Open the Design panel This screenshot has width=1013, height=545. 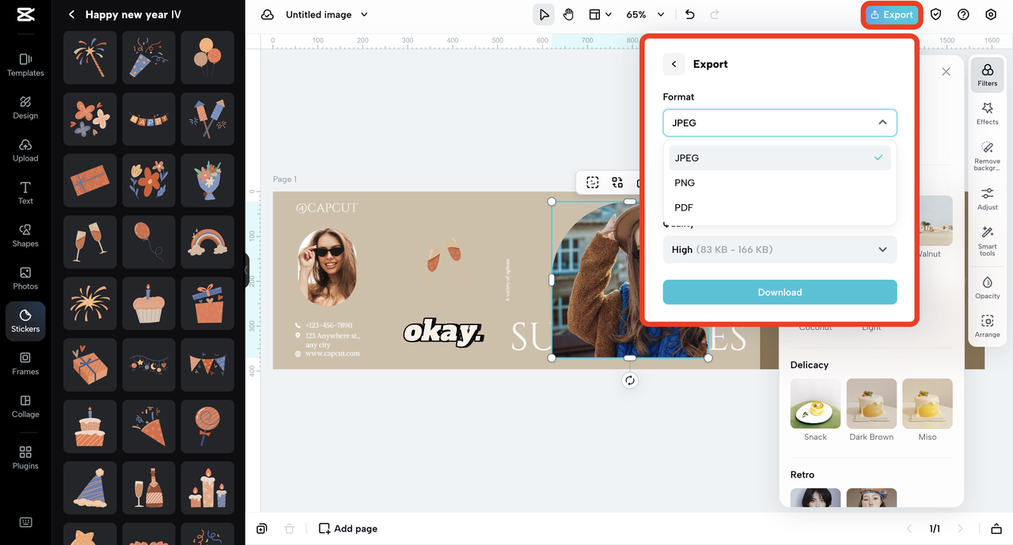(25, 107)
